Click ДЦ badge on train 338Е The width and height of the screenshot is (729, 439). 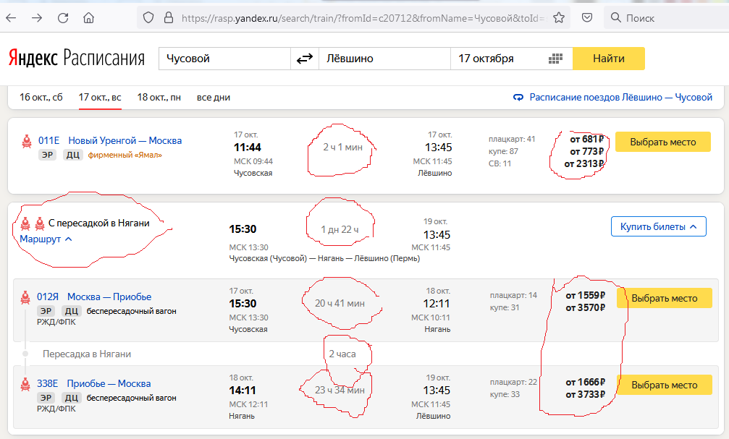pos(71,398)
